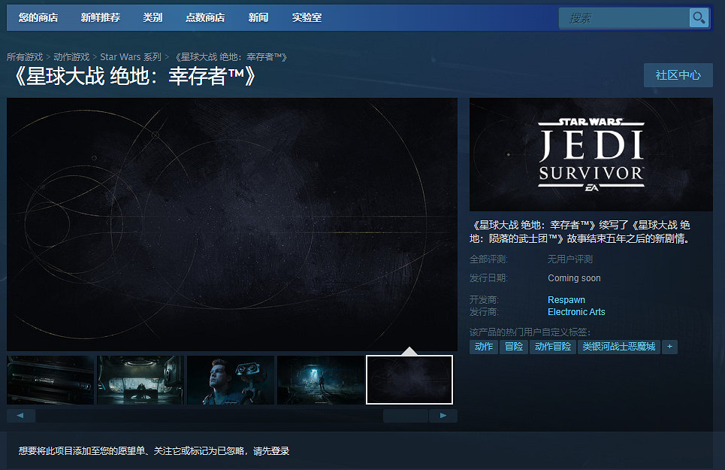The width and height of the screenshot is (725, 470).
Task: Open the 点数商店 page
Action: 204,17
